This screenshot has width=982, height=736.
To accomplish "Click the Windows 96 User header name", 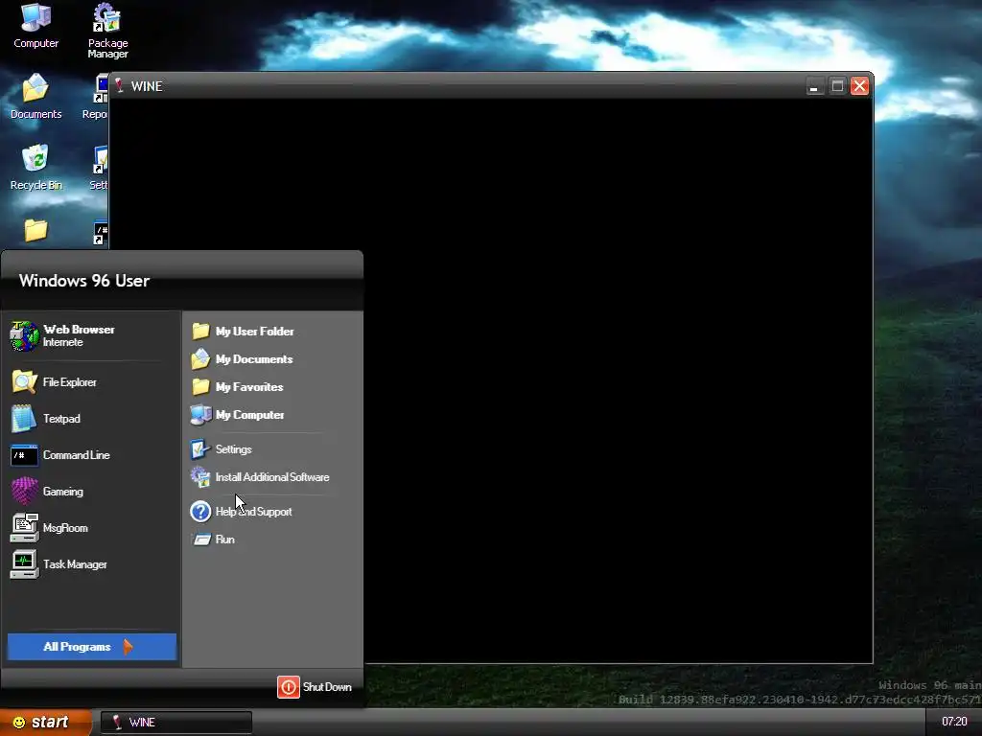I will (84, 281).
